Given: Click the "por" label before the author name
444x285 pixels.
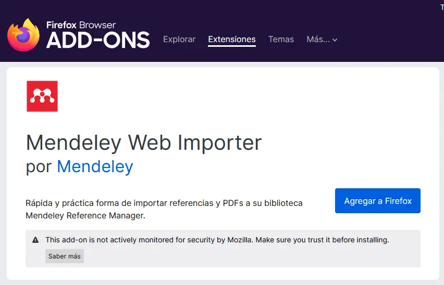Looking at the screenshot, I should 39,166.
